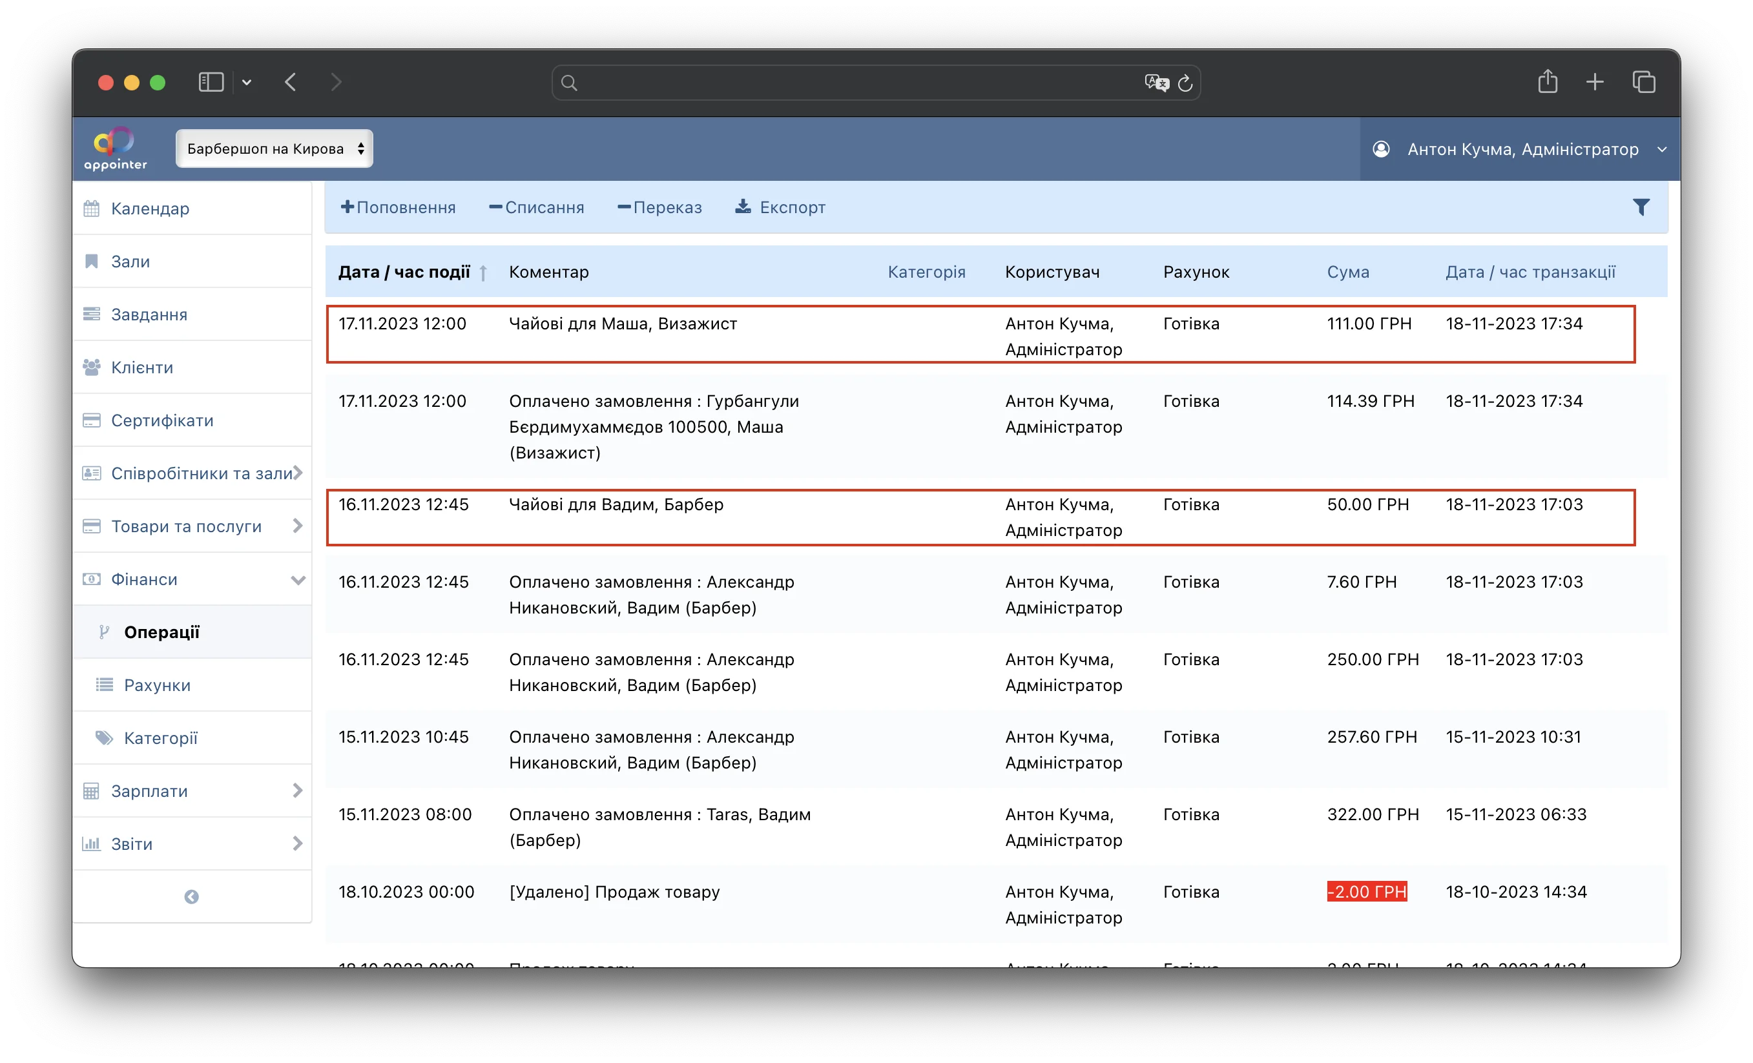Click the 15.11.2023 08:00 event date
Image resolution: width=1753 pixels, height=1063 pixels.
point(405,814)
